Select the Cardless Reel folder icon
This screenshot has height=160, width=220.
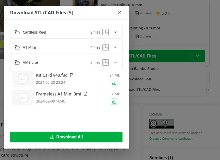click(x=17, y=32)
